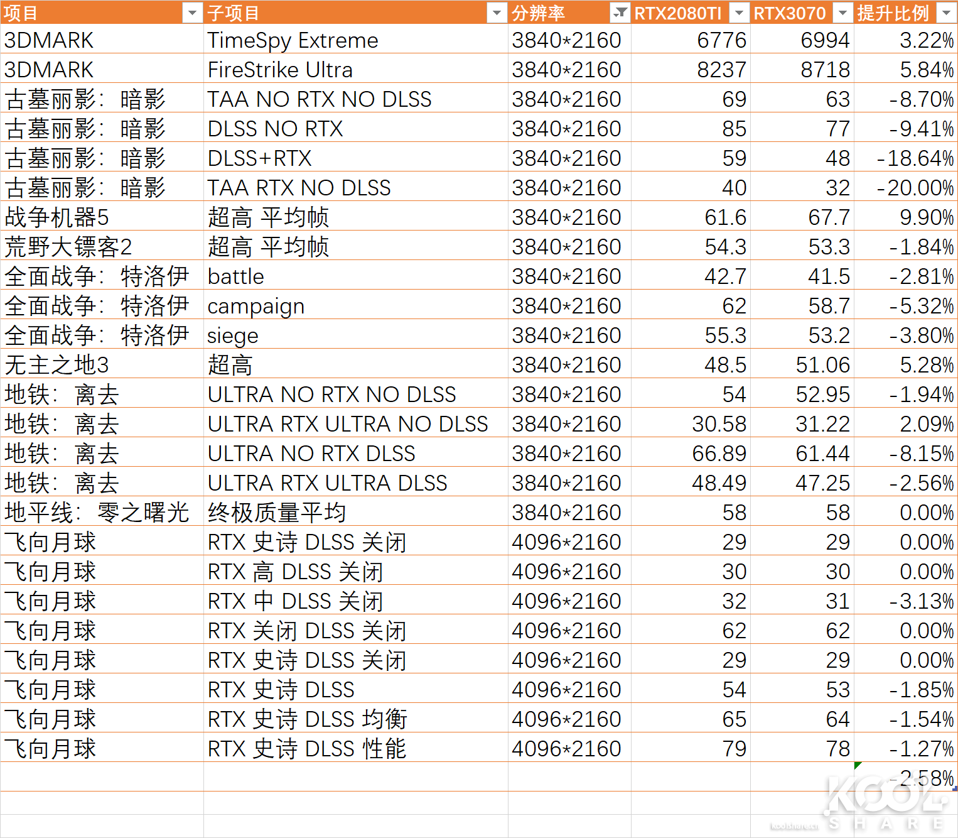Select the ULTRA NO RTX NO DLSS cell

(x=356, y=393)
